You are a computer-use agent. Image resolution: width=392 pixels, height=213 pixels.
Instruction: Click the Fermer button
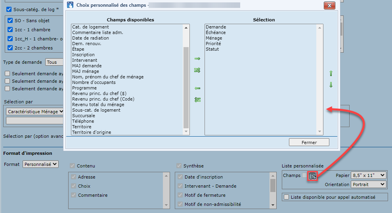[309, 143]
